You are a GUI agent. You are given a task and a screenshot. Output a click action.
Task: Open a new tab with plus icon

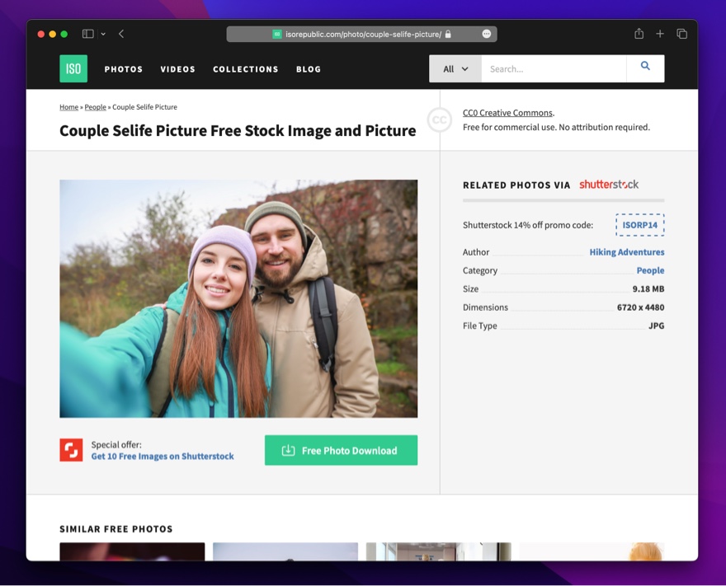click(660, 34)
